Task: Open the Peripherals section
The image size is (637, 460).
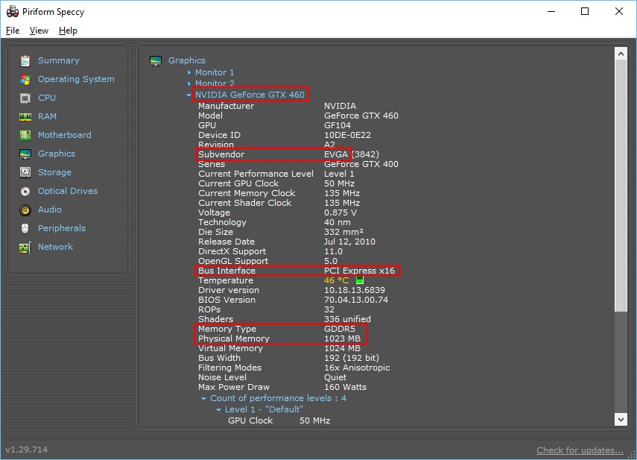Action: pos(62,228)
